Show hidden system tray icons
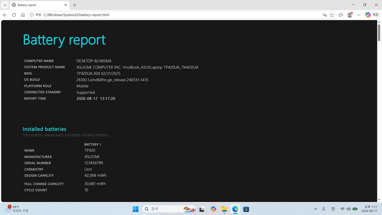 click(316, 209)
